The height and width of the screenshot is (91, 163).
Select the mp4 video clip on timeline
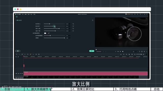(x=81, y=77)
